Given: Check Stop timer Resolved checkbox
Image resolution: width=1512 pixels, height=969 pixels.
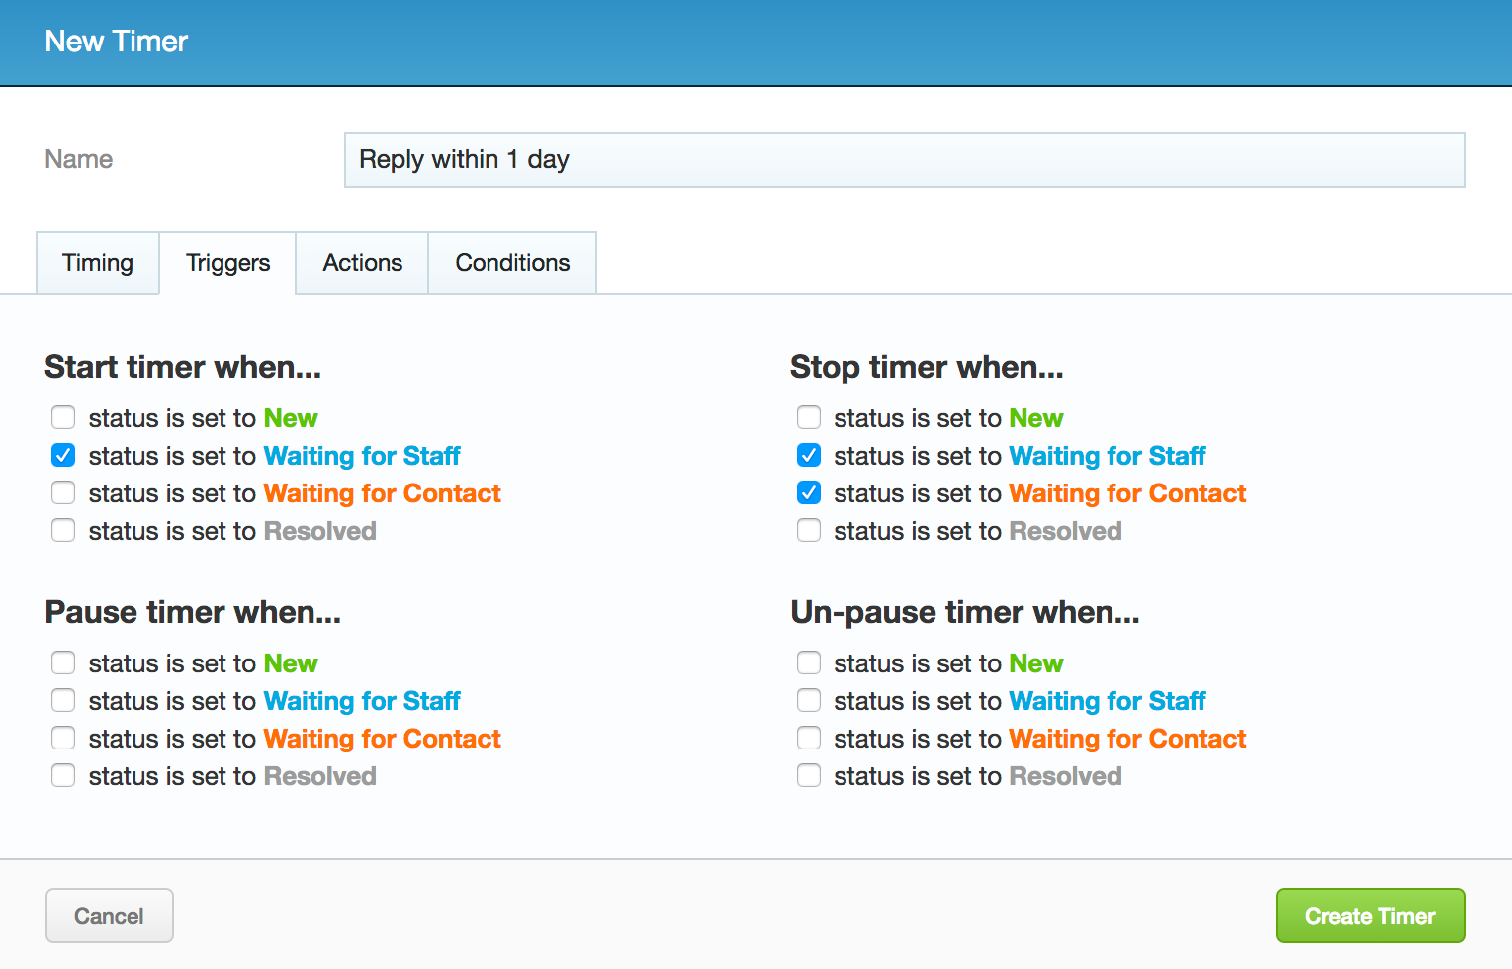Looking at the screenshot, I should [809, 530].
